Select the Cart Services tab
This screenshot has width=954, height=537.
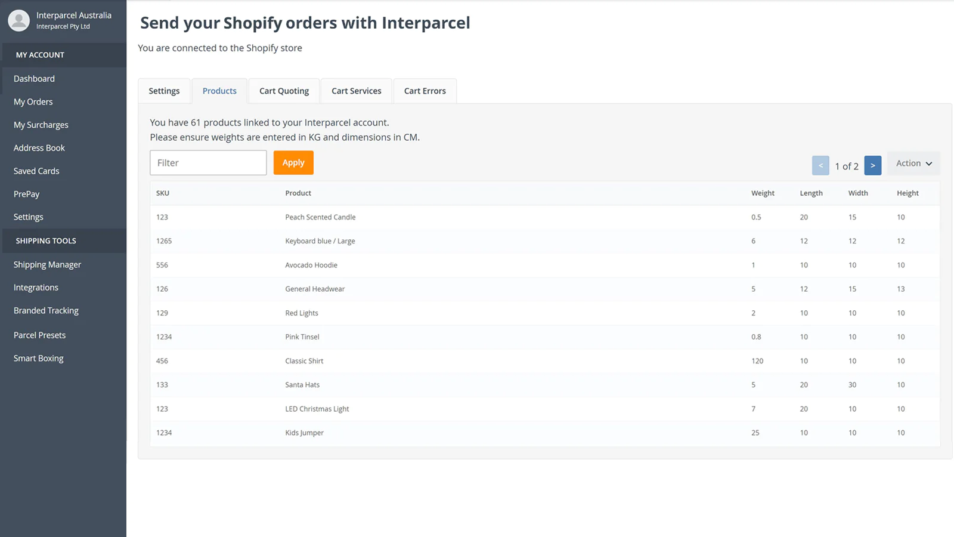pos(356,91)
